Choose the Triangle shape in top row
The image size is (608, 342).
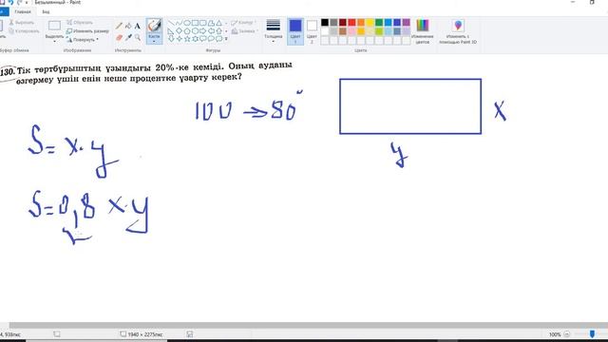pyautogui.click(x=219, y=23)
